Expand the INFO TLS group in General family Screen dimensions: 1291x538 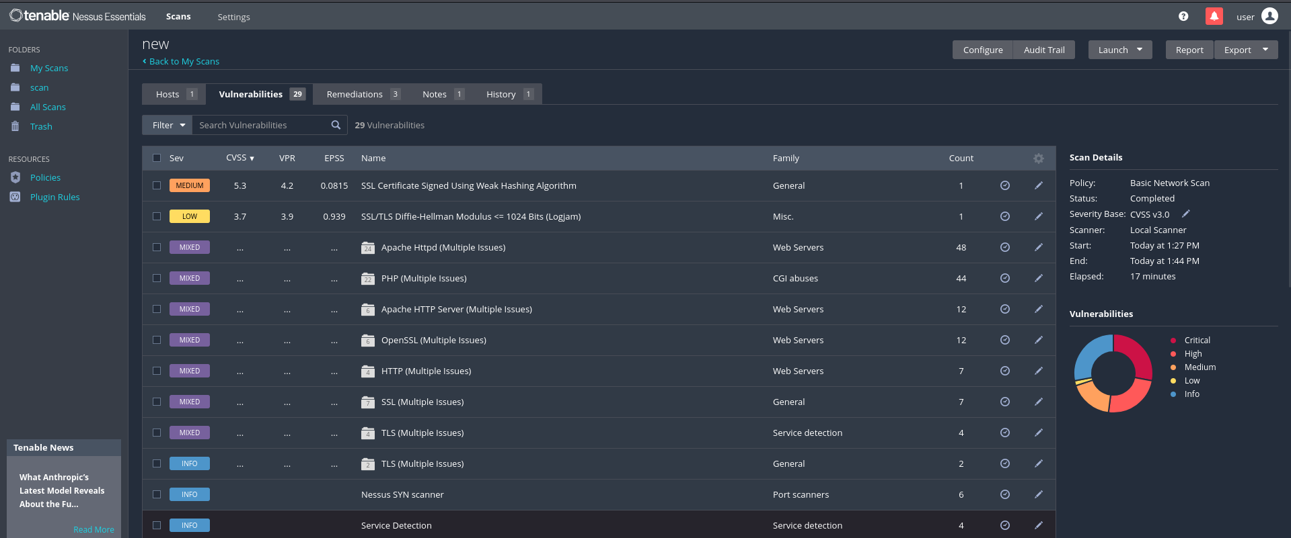[422, 463]
